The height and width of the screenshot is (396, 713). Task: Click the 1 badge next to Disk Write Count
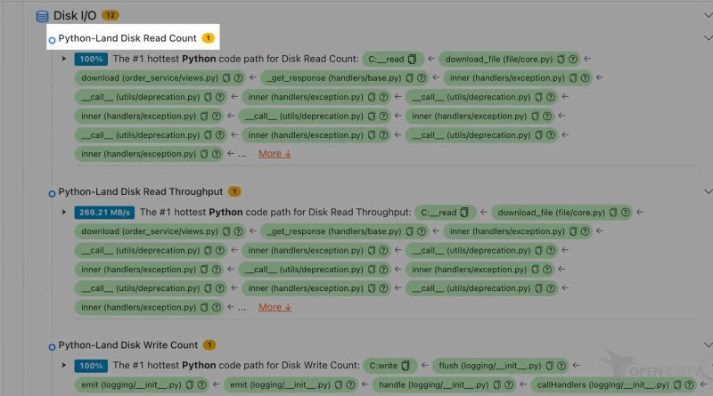click(209, 345)
